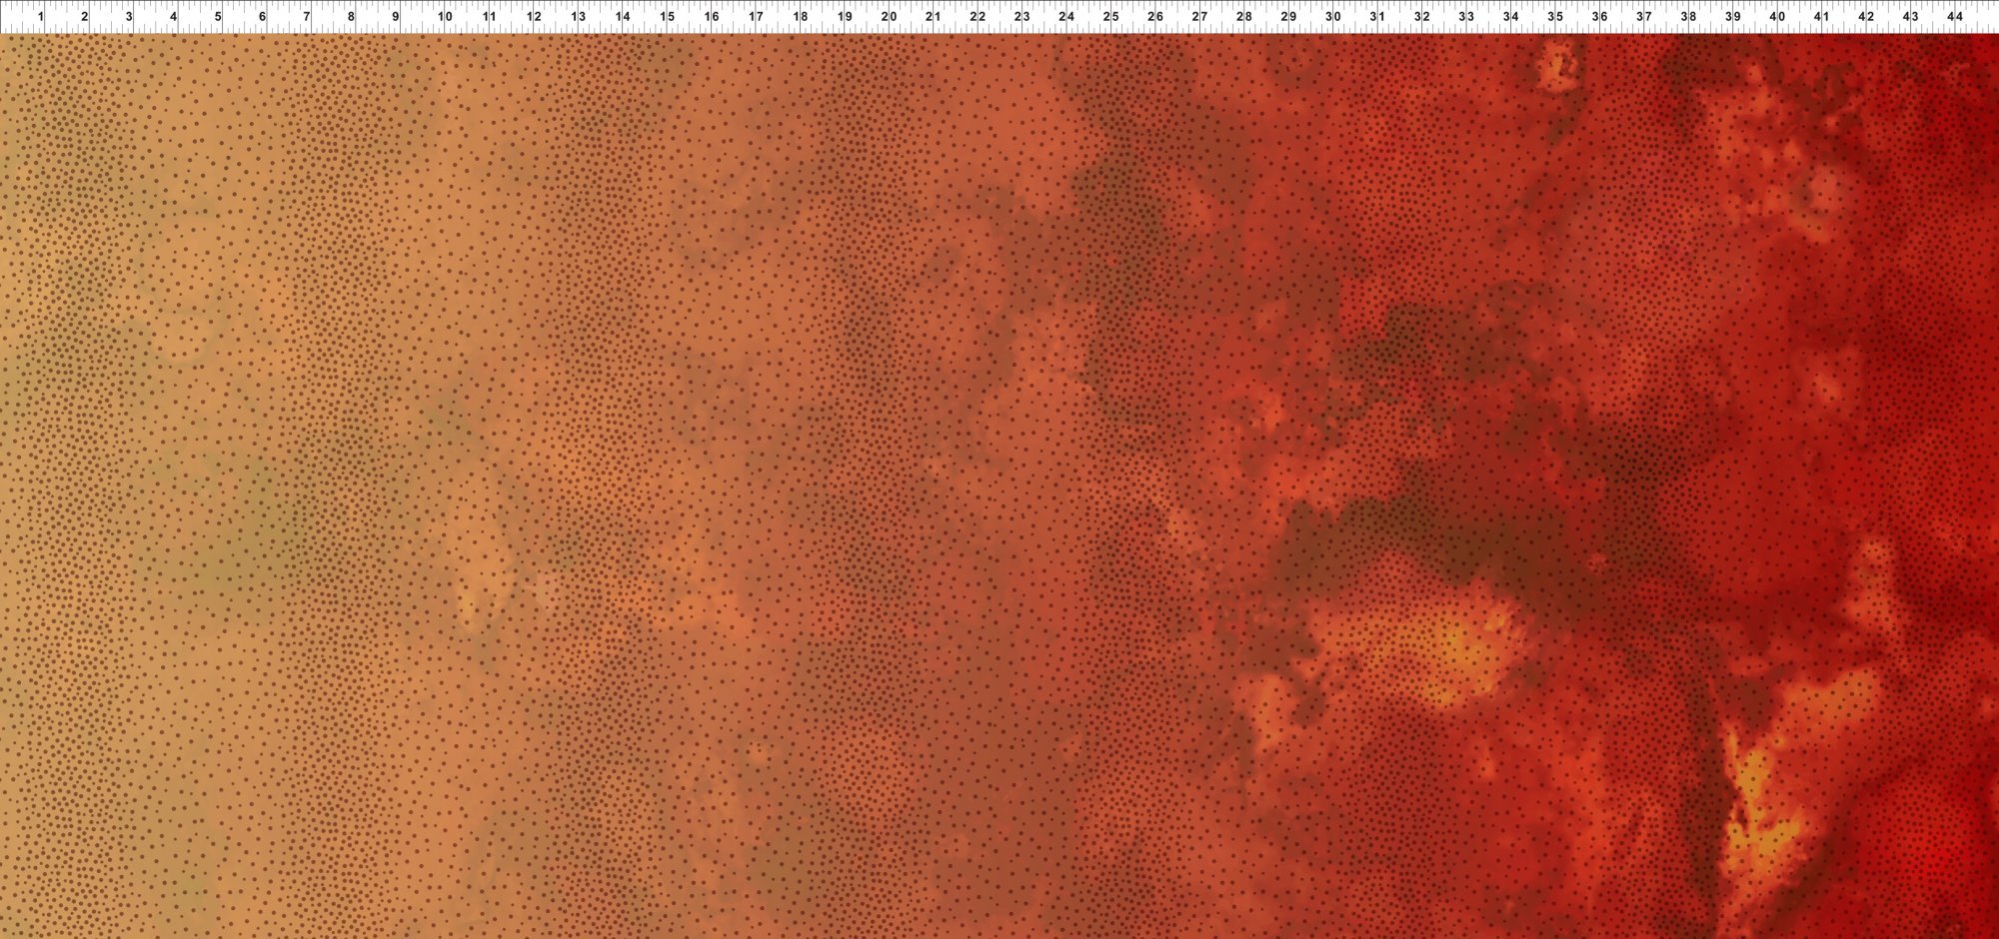The image size is (1999, 939).
Task: Select the 44 mark on the ruler
Action: pyautogui.click(x=1955, y=17)
